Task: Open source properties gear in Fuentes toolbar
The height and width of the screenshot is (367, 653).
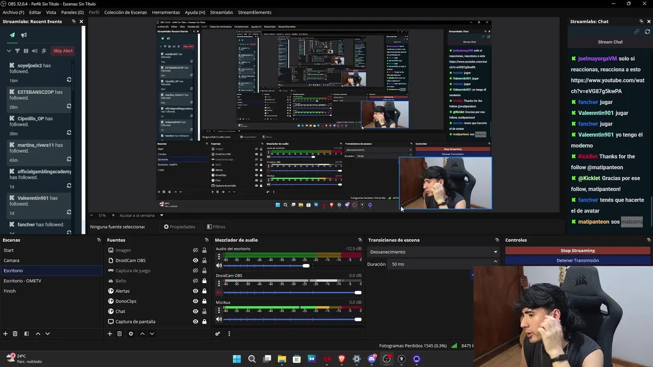Action: tap(131, 334)
